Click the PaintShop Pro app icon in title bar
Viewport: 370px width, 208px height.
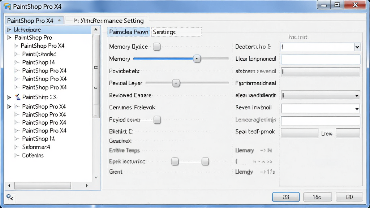coord(7,6)
